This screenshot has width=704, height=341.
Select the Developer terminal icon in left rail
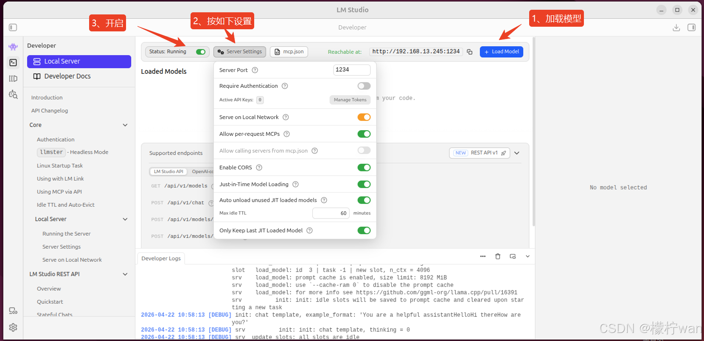click(13, 62)
